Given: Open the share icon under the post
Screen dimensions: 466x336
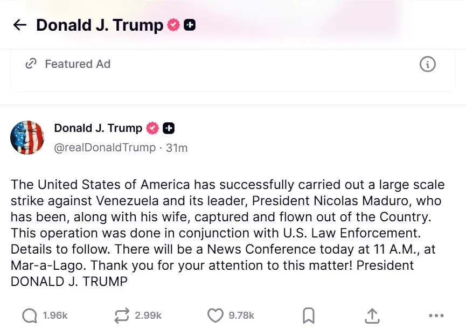Looking at the screenshot, I should pyautogui.click(x=372, y=316).
